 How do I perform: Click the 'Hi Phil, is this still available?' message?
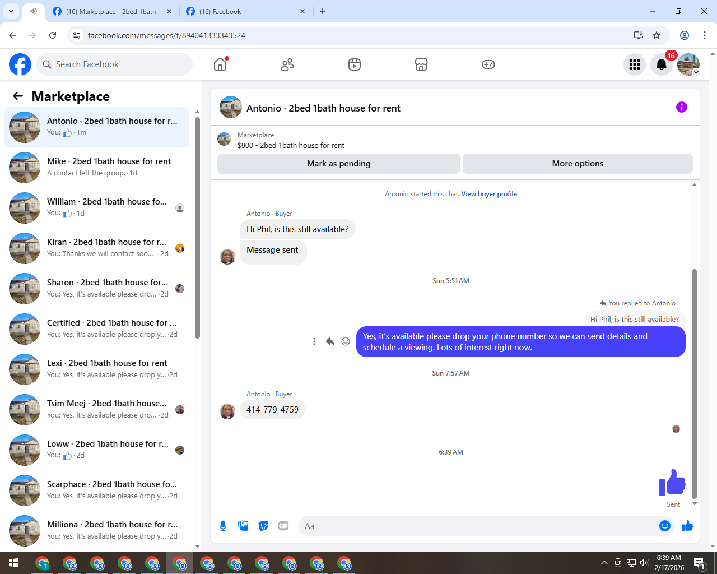click(297, 229)
